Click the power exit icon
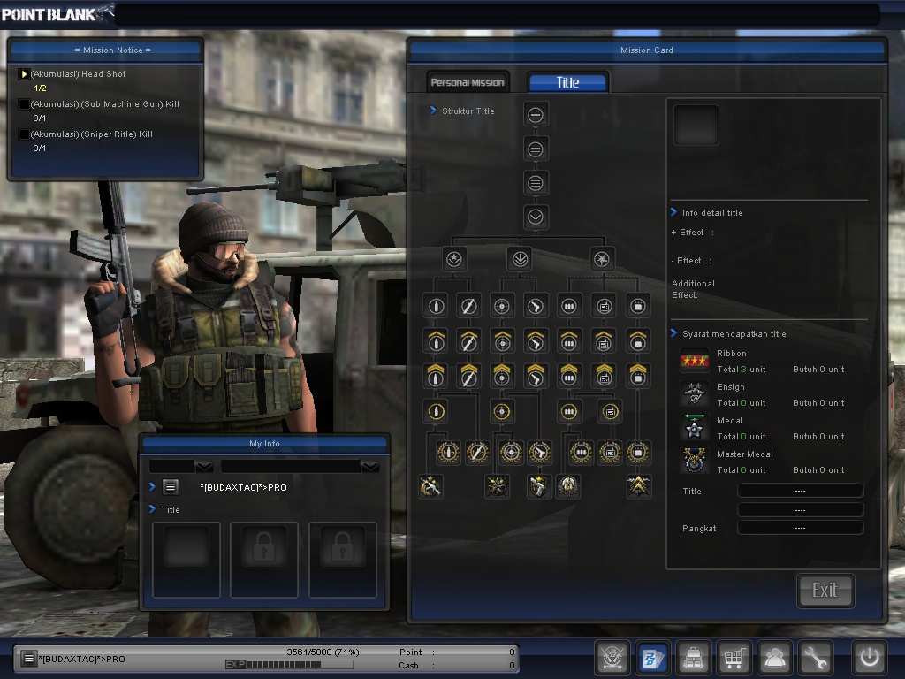905x679 pixels. (870, 657)
